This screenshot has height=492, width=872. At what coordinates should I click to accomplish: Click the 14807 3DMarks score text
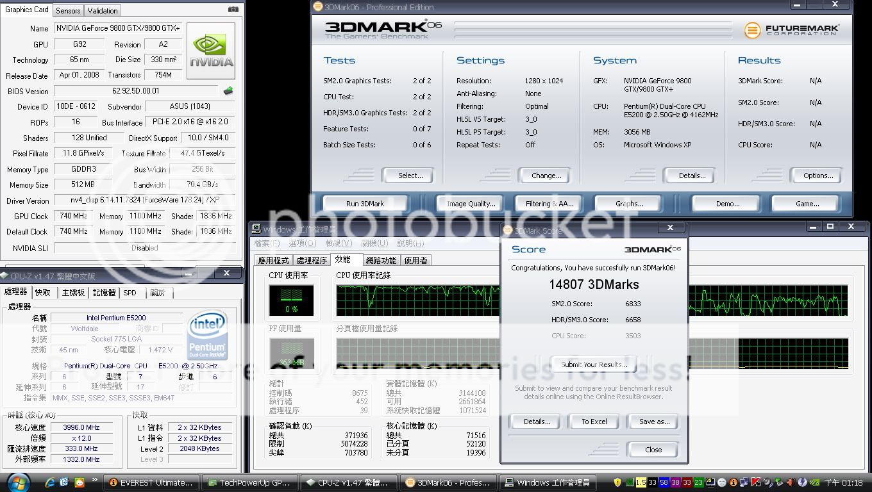click(x=594, y=284)
